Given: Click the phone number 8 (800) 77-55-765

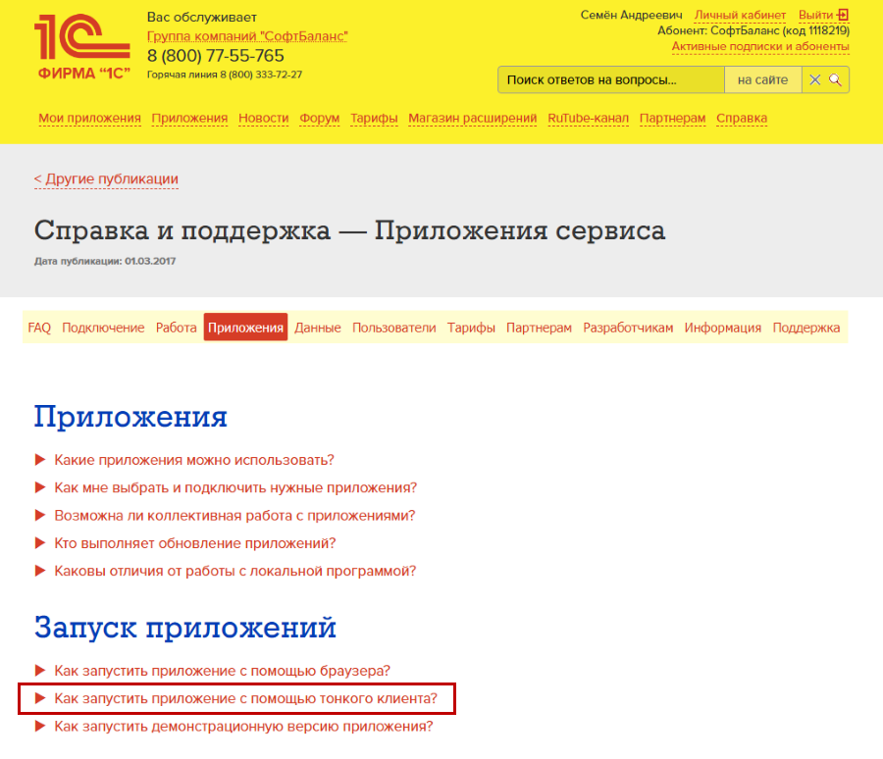Looking at the screenshot, I should coord(216,56).
